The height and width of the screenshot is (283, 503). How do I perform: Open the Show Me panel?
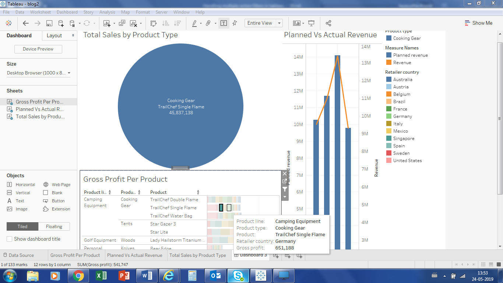click(478, 23)
